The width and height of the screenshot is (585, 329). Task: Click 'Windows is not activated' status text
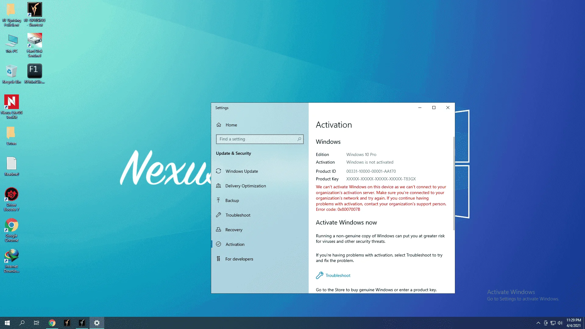tap(370, 162)
